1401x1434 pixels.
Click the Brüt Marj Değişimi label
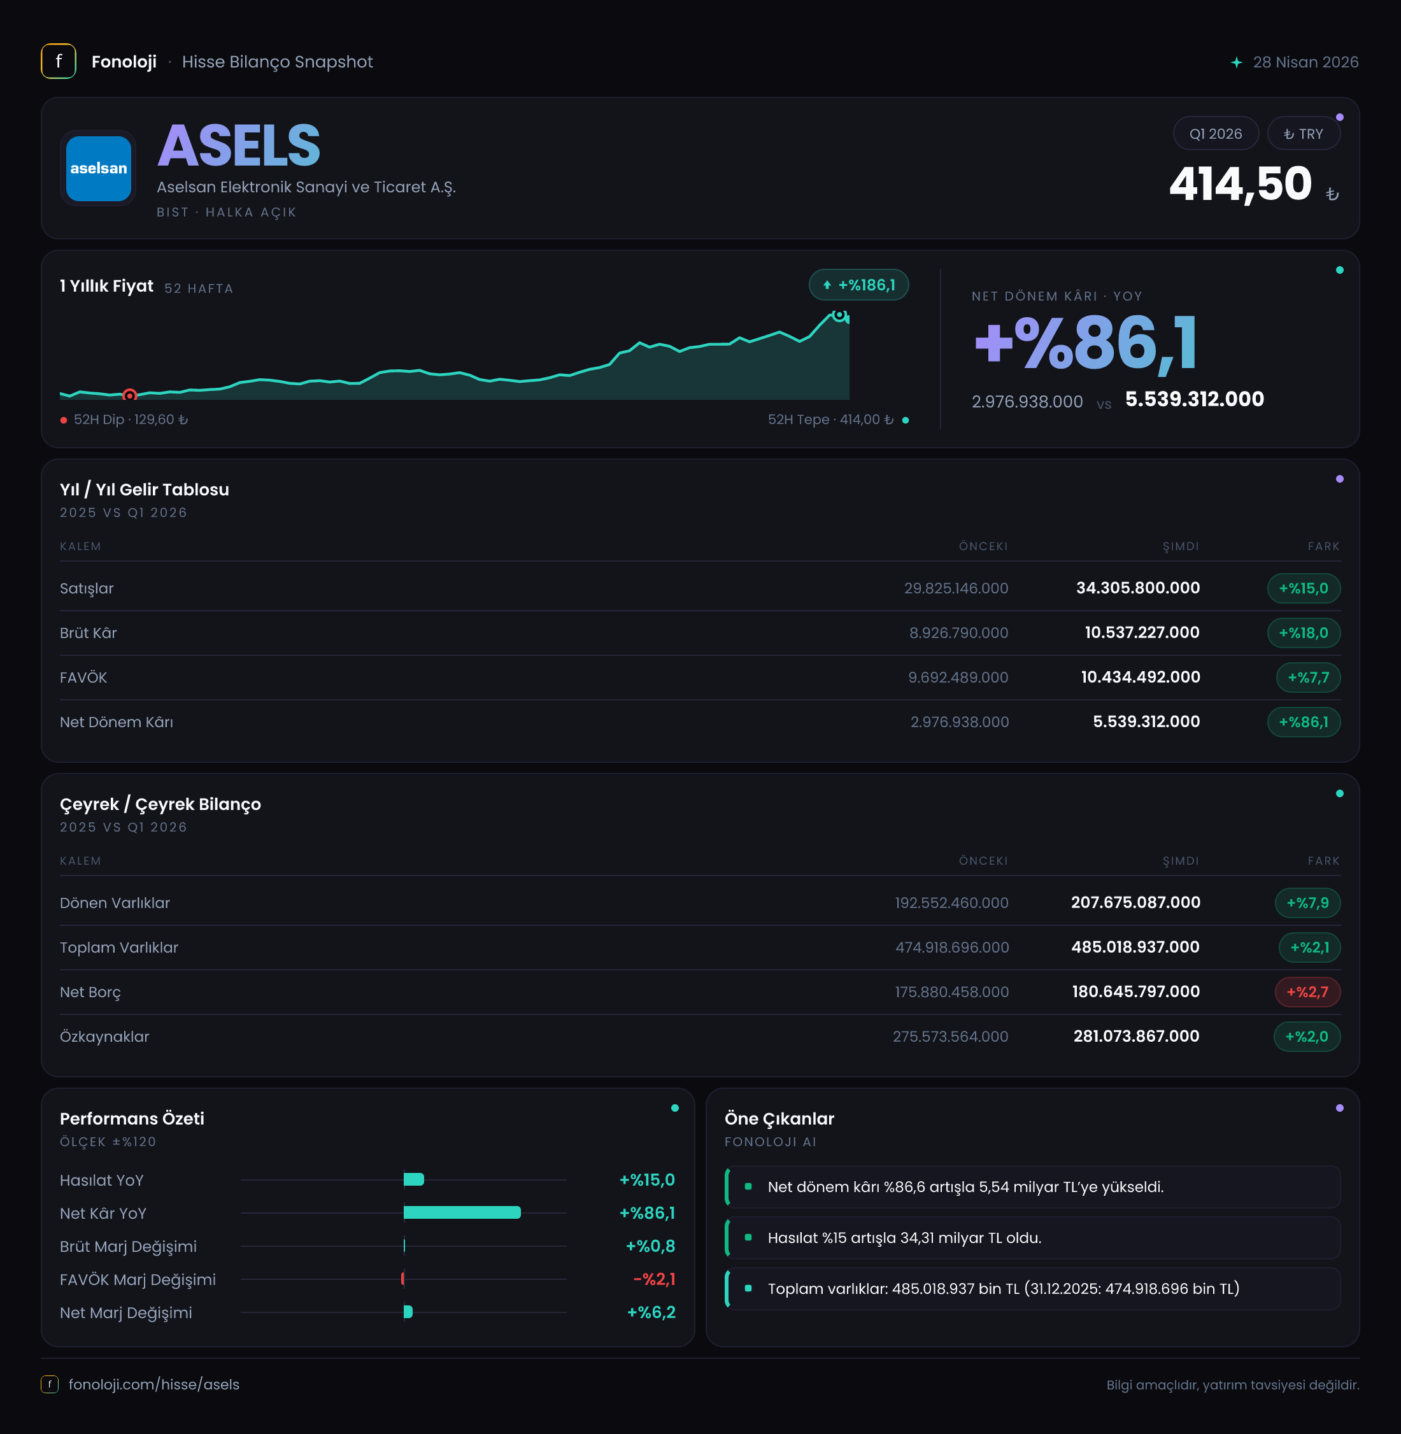[128, 1246]
